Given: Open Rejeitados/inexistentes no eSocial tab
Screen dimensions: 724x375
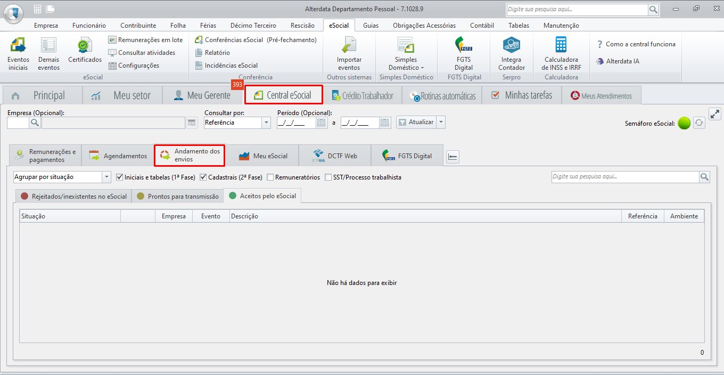Looking at the screenshot, I should pyautogui.click(x=73, y=196).
